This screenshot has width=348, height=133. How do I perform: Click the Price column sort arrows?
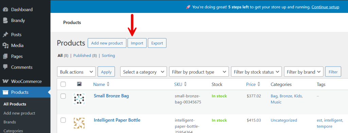point(259,84)
